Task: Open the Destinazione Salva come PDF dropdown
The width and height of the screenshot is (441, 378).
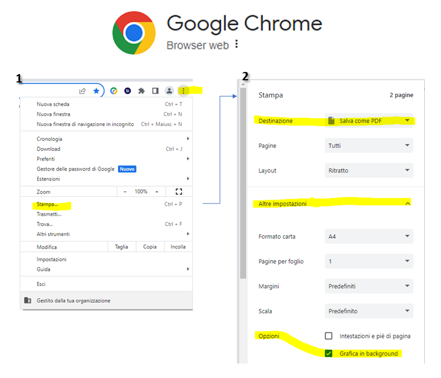Action: coord(369,120)
